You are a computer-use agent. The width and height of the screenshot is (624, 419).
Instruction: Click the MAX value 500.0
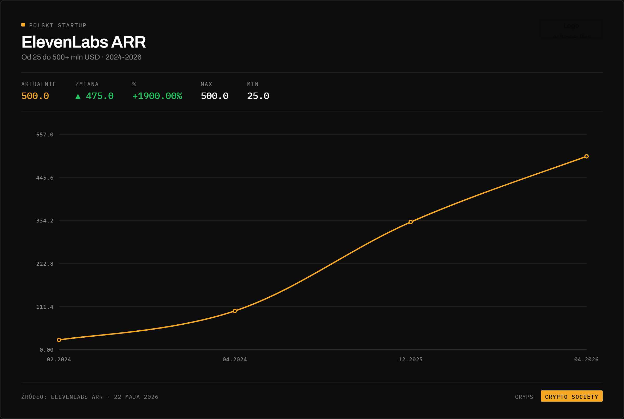pyautogui.click(x=214, y=96)
